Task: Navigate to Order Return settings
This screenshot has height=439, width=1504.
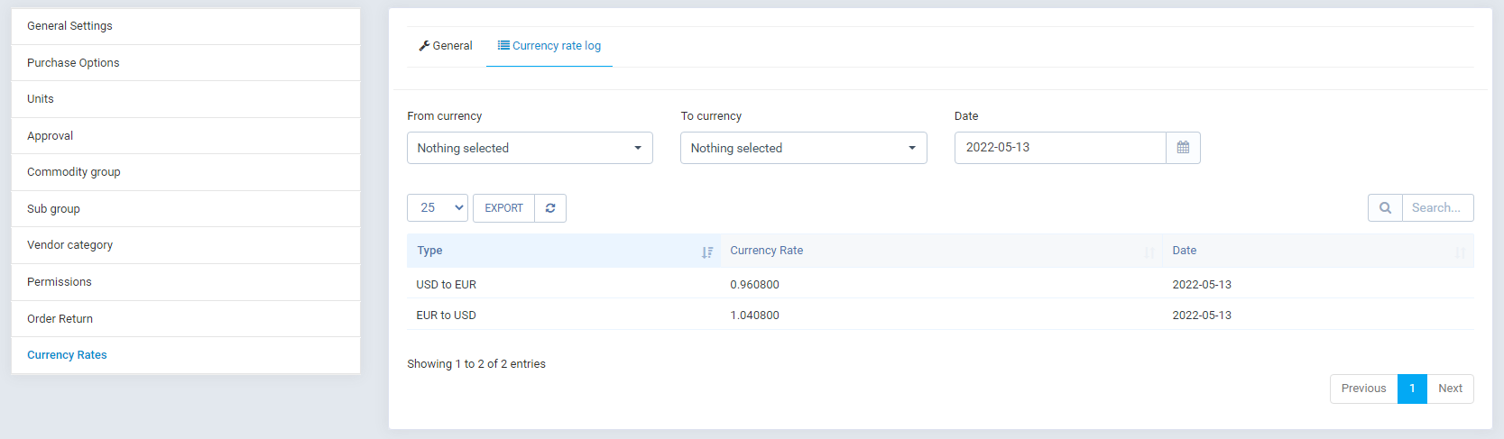Action: tap(60, 319)
